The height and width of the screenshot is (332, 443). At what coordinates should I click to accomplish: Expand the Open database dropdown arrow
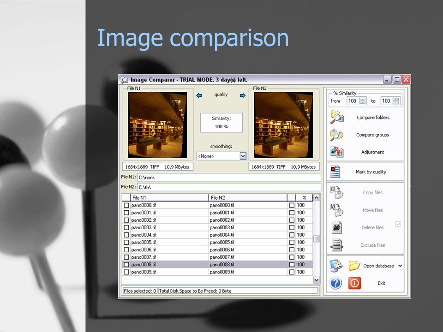(x=400, y=266)
